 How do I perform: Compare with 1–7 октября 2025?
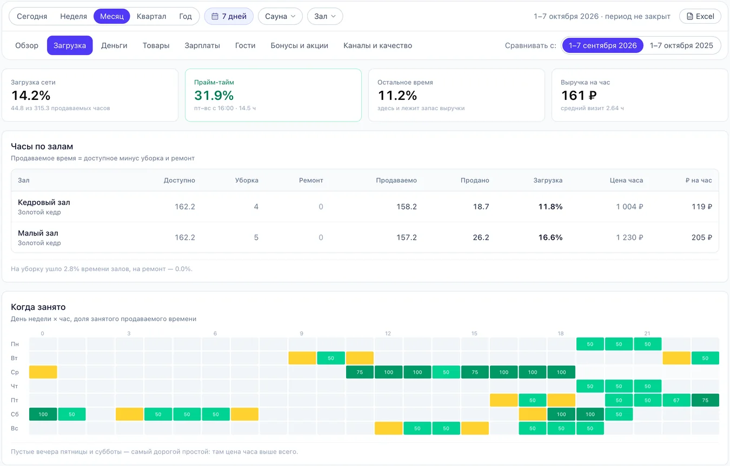(x=681, y=45)
